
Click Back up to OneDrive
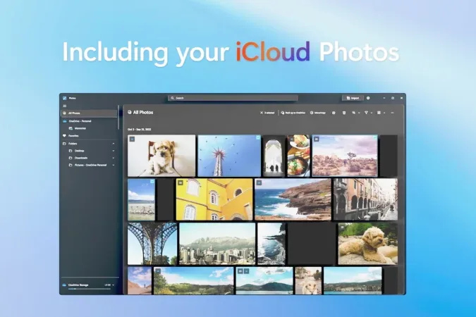[293, 113]
